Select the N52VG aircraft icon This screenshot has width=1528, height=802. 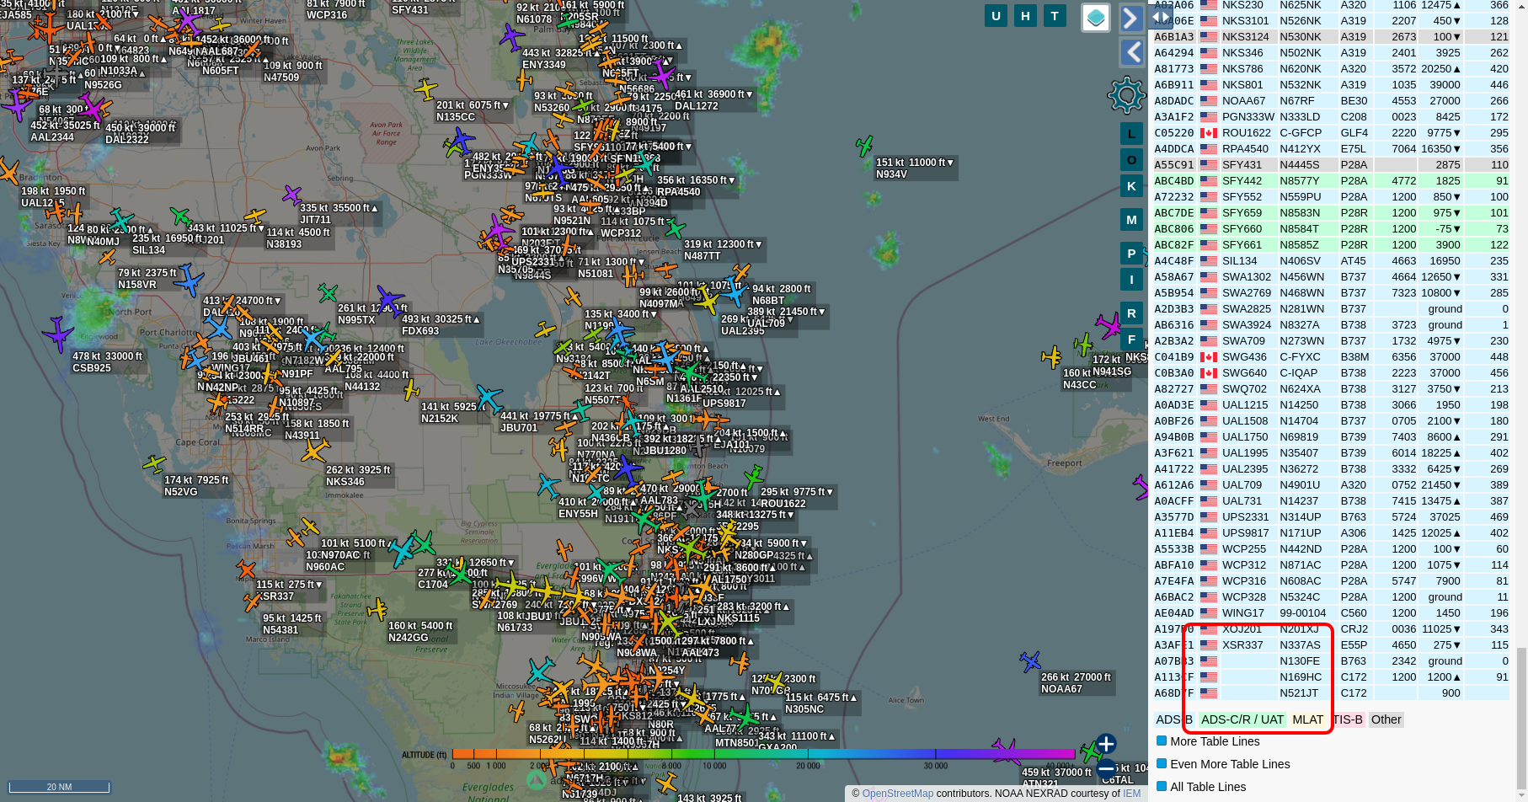pos(153,463)
